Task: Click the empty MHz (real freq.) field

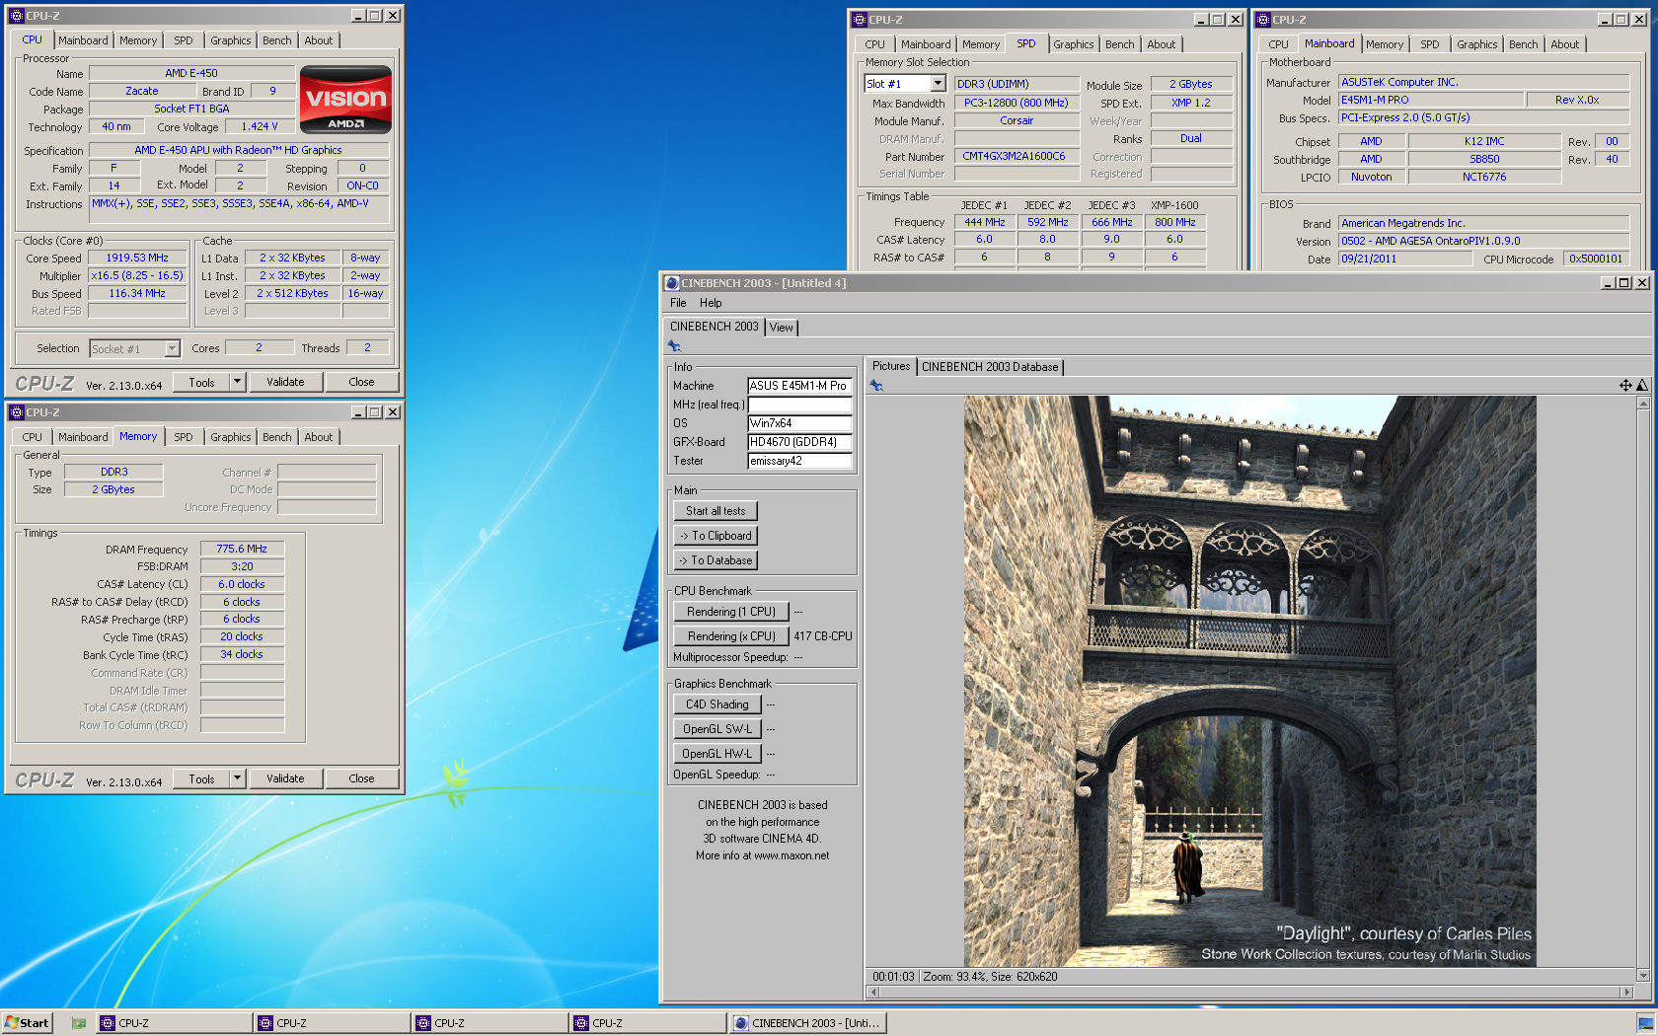Action: pos(799,405)
